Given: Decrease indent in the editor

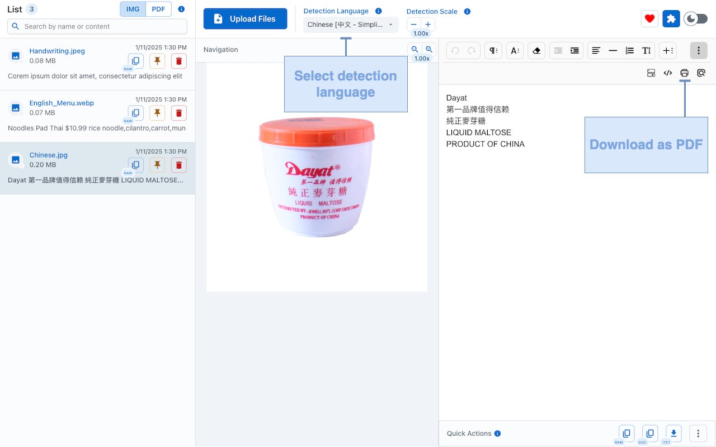Looking at the screenshot, I should coord(558,50).
